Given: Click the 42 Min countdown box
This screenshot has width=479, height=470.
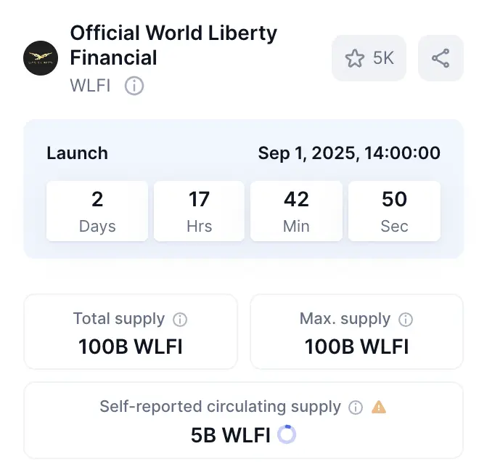Looking at the screenshot, I should click(x=296, y=211).
